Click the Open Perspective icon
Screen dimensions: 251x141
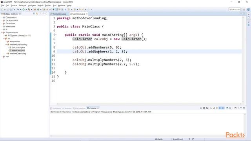[x=244, y=9]
